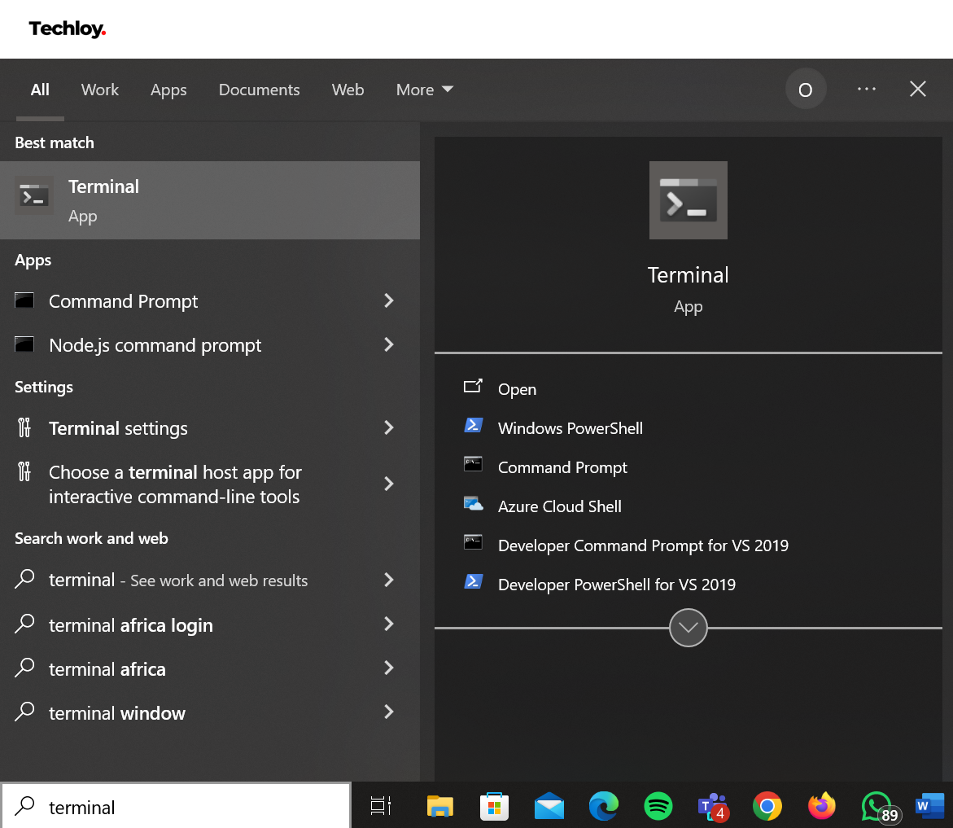Screen dimensions: 953x828
Task: Expand the terminal window suggestion arrow
Action: click(389, 712)
